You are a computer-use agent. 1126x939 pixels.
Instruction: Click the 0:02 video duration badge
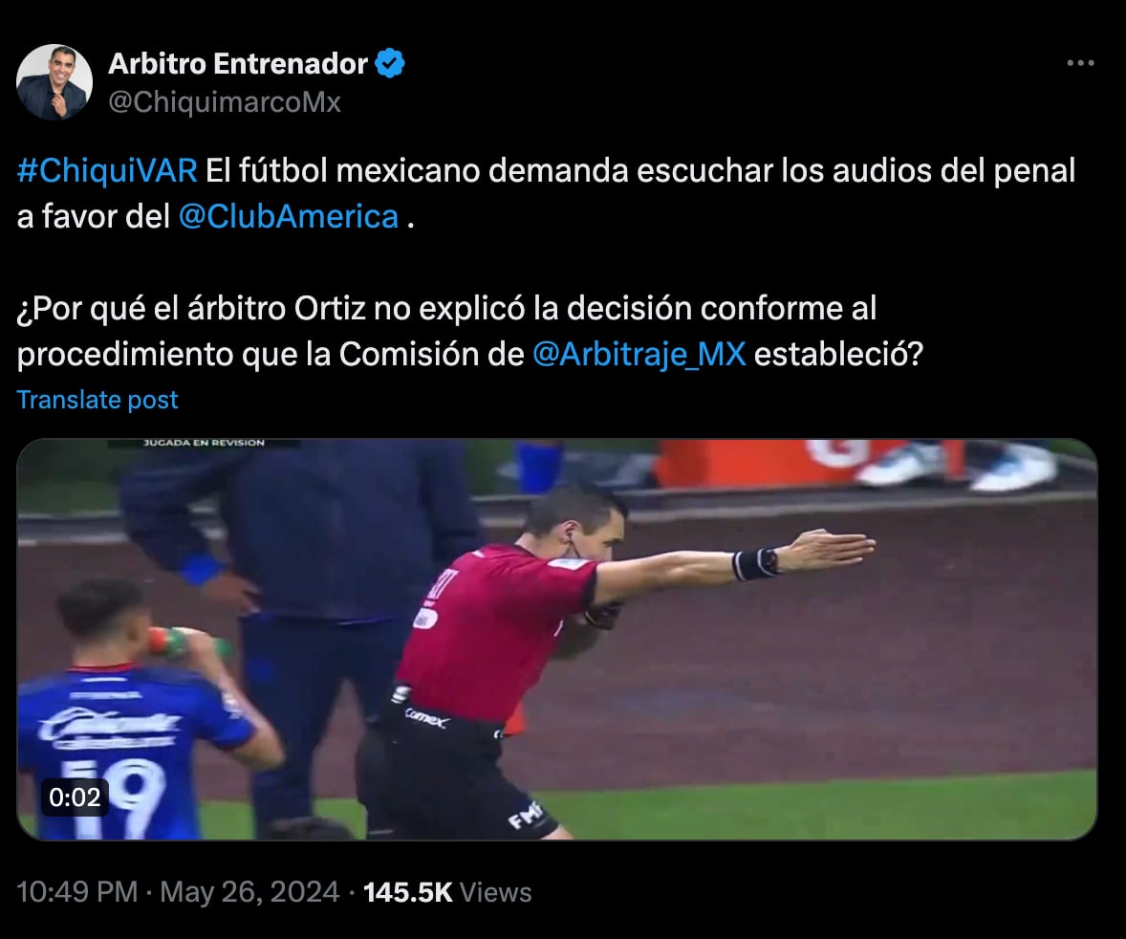[75, 797]
